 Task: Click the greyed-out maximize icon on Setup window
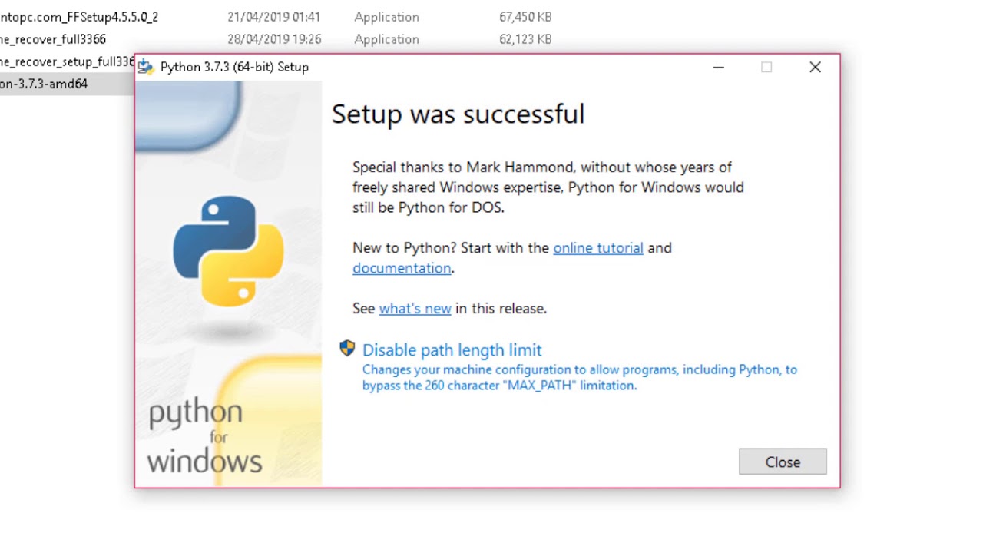(766, 68)
